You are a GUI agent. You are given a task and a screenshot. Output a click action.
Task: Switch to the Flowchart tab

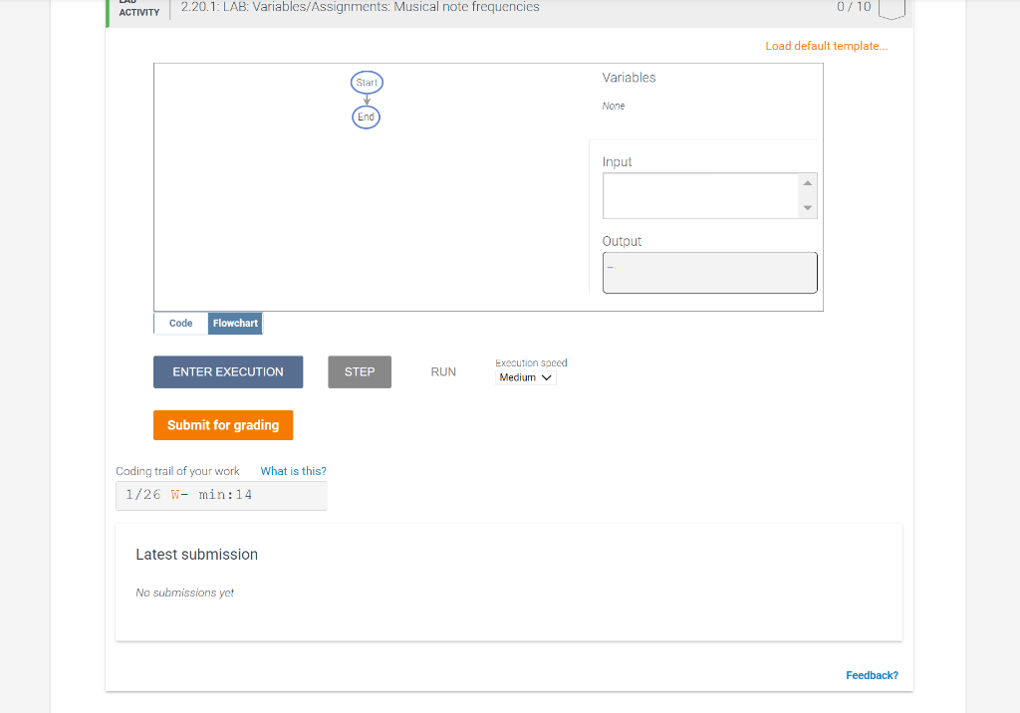[235, 324]
